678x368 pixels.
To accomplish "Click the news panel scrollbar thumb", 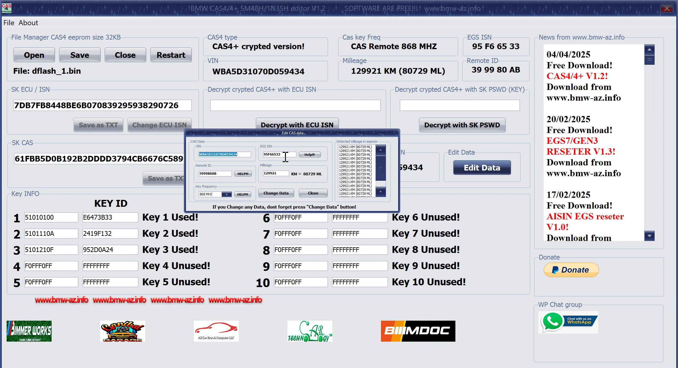I will coord(649,60).
